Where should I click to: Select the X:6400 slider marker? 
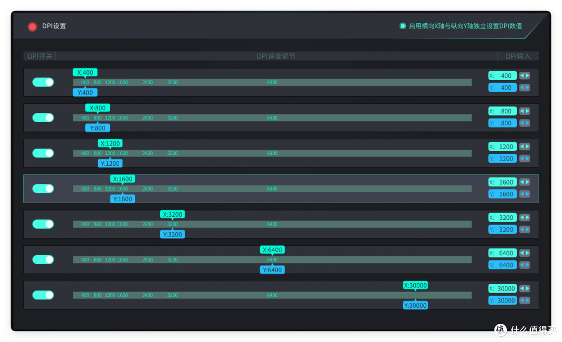[x=272, y=249]
